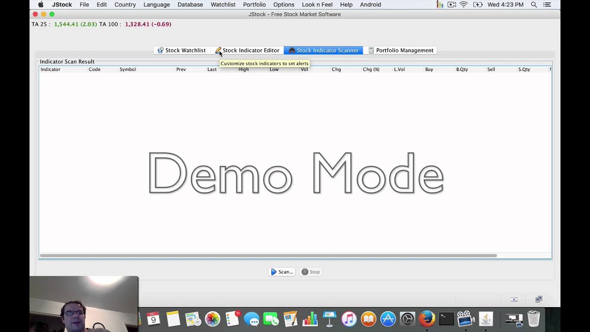Sort results by Symbol column header
590x332 pixels.
tap(147, 69)
